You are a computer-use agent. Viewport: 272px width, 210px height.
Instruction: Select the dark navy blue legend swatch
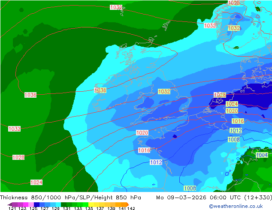pos(36,204)
